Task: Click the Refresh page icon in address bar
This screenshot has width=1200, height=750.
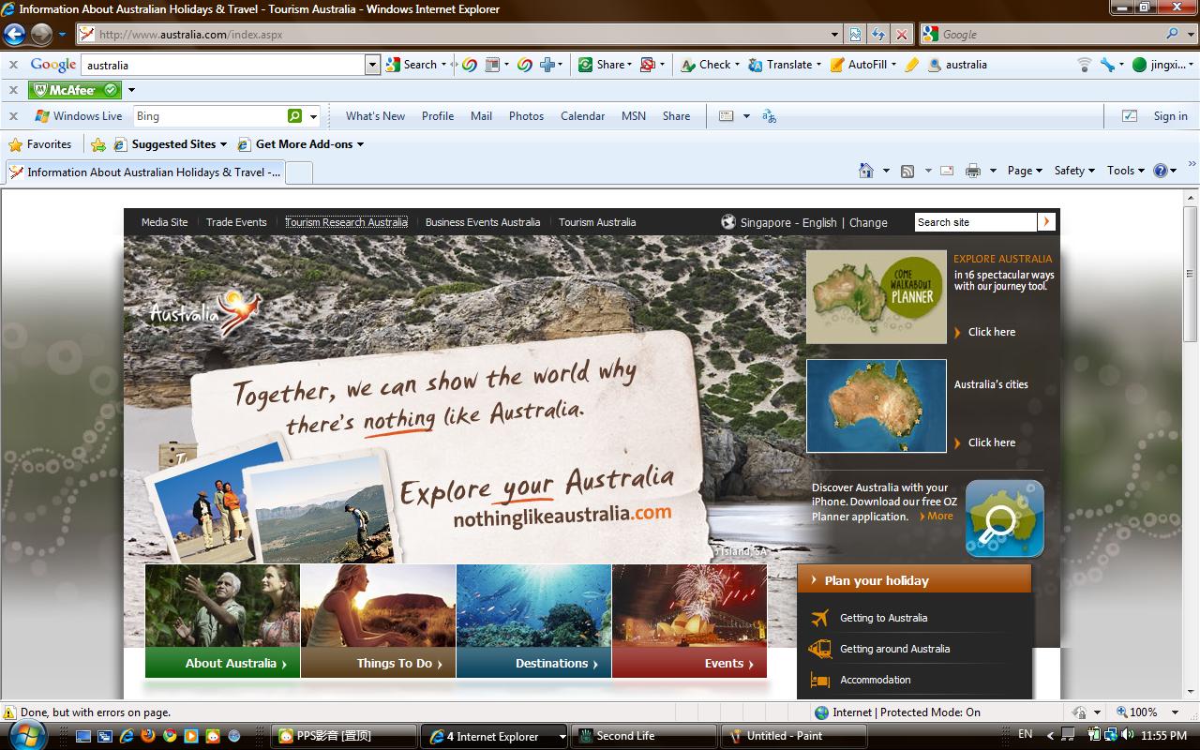Action: (877, 35)
